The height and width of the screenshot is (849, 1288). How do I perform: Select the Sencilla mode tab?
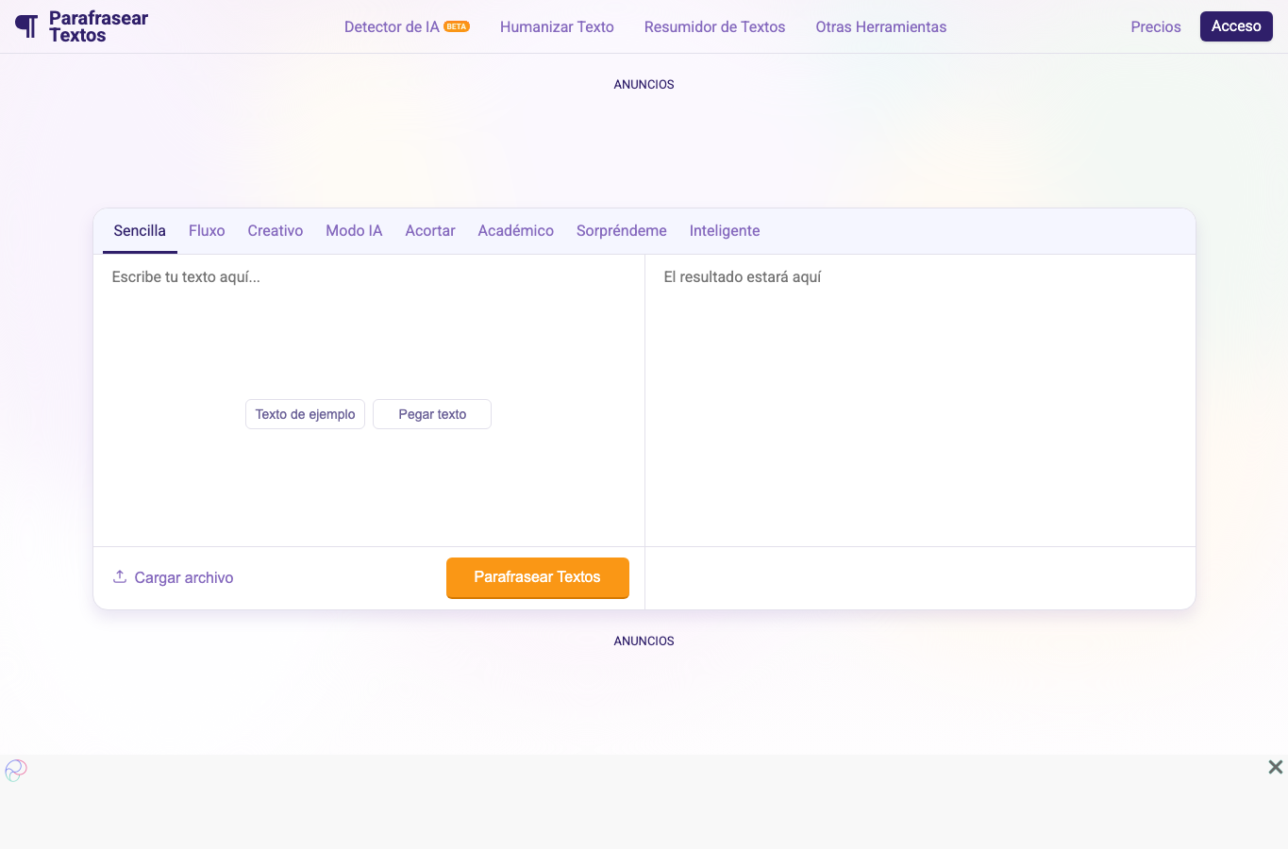click(x=140, y=231)
